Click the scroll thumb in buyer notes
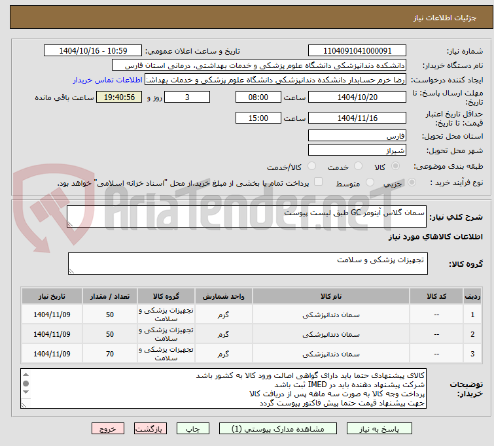The width and height of the screenshot is (494, 446). [26, 383]
